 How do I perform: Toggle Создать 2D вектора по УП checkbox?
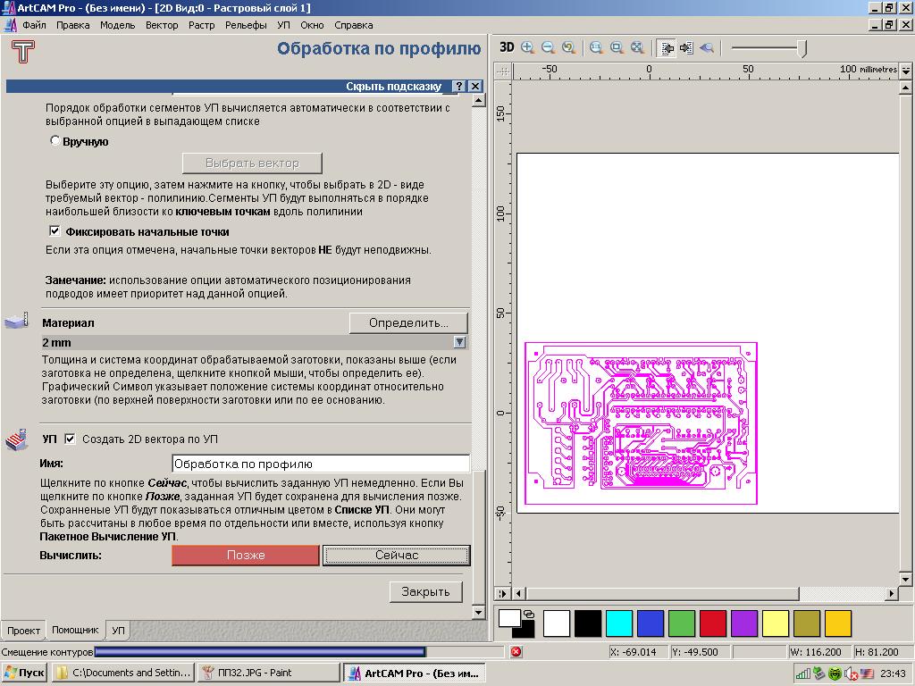click(71, 439)
